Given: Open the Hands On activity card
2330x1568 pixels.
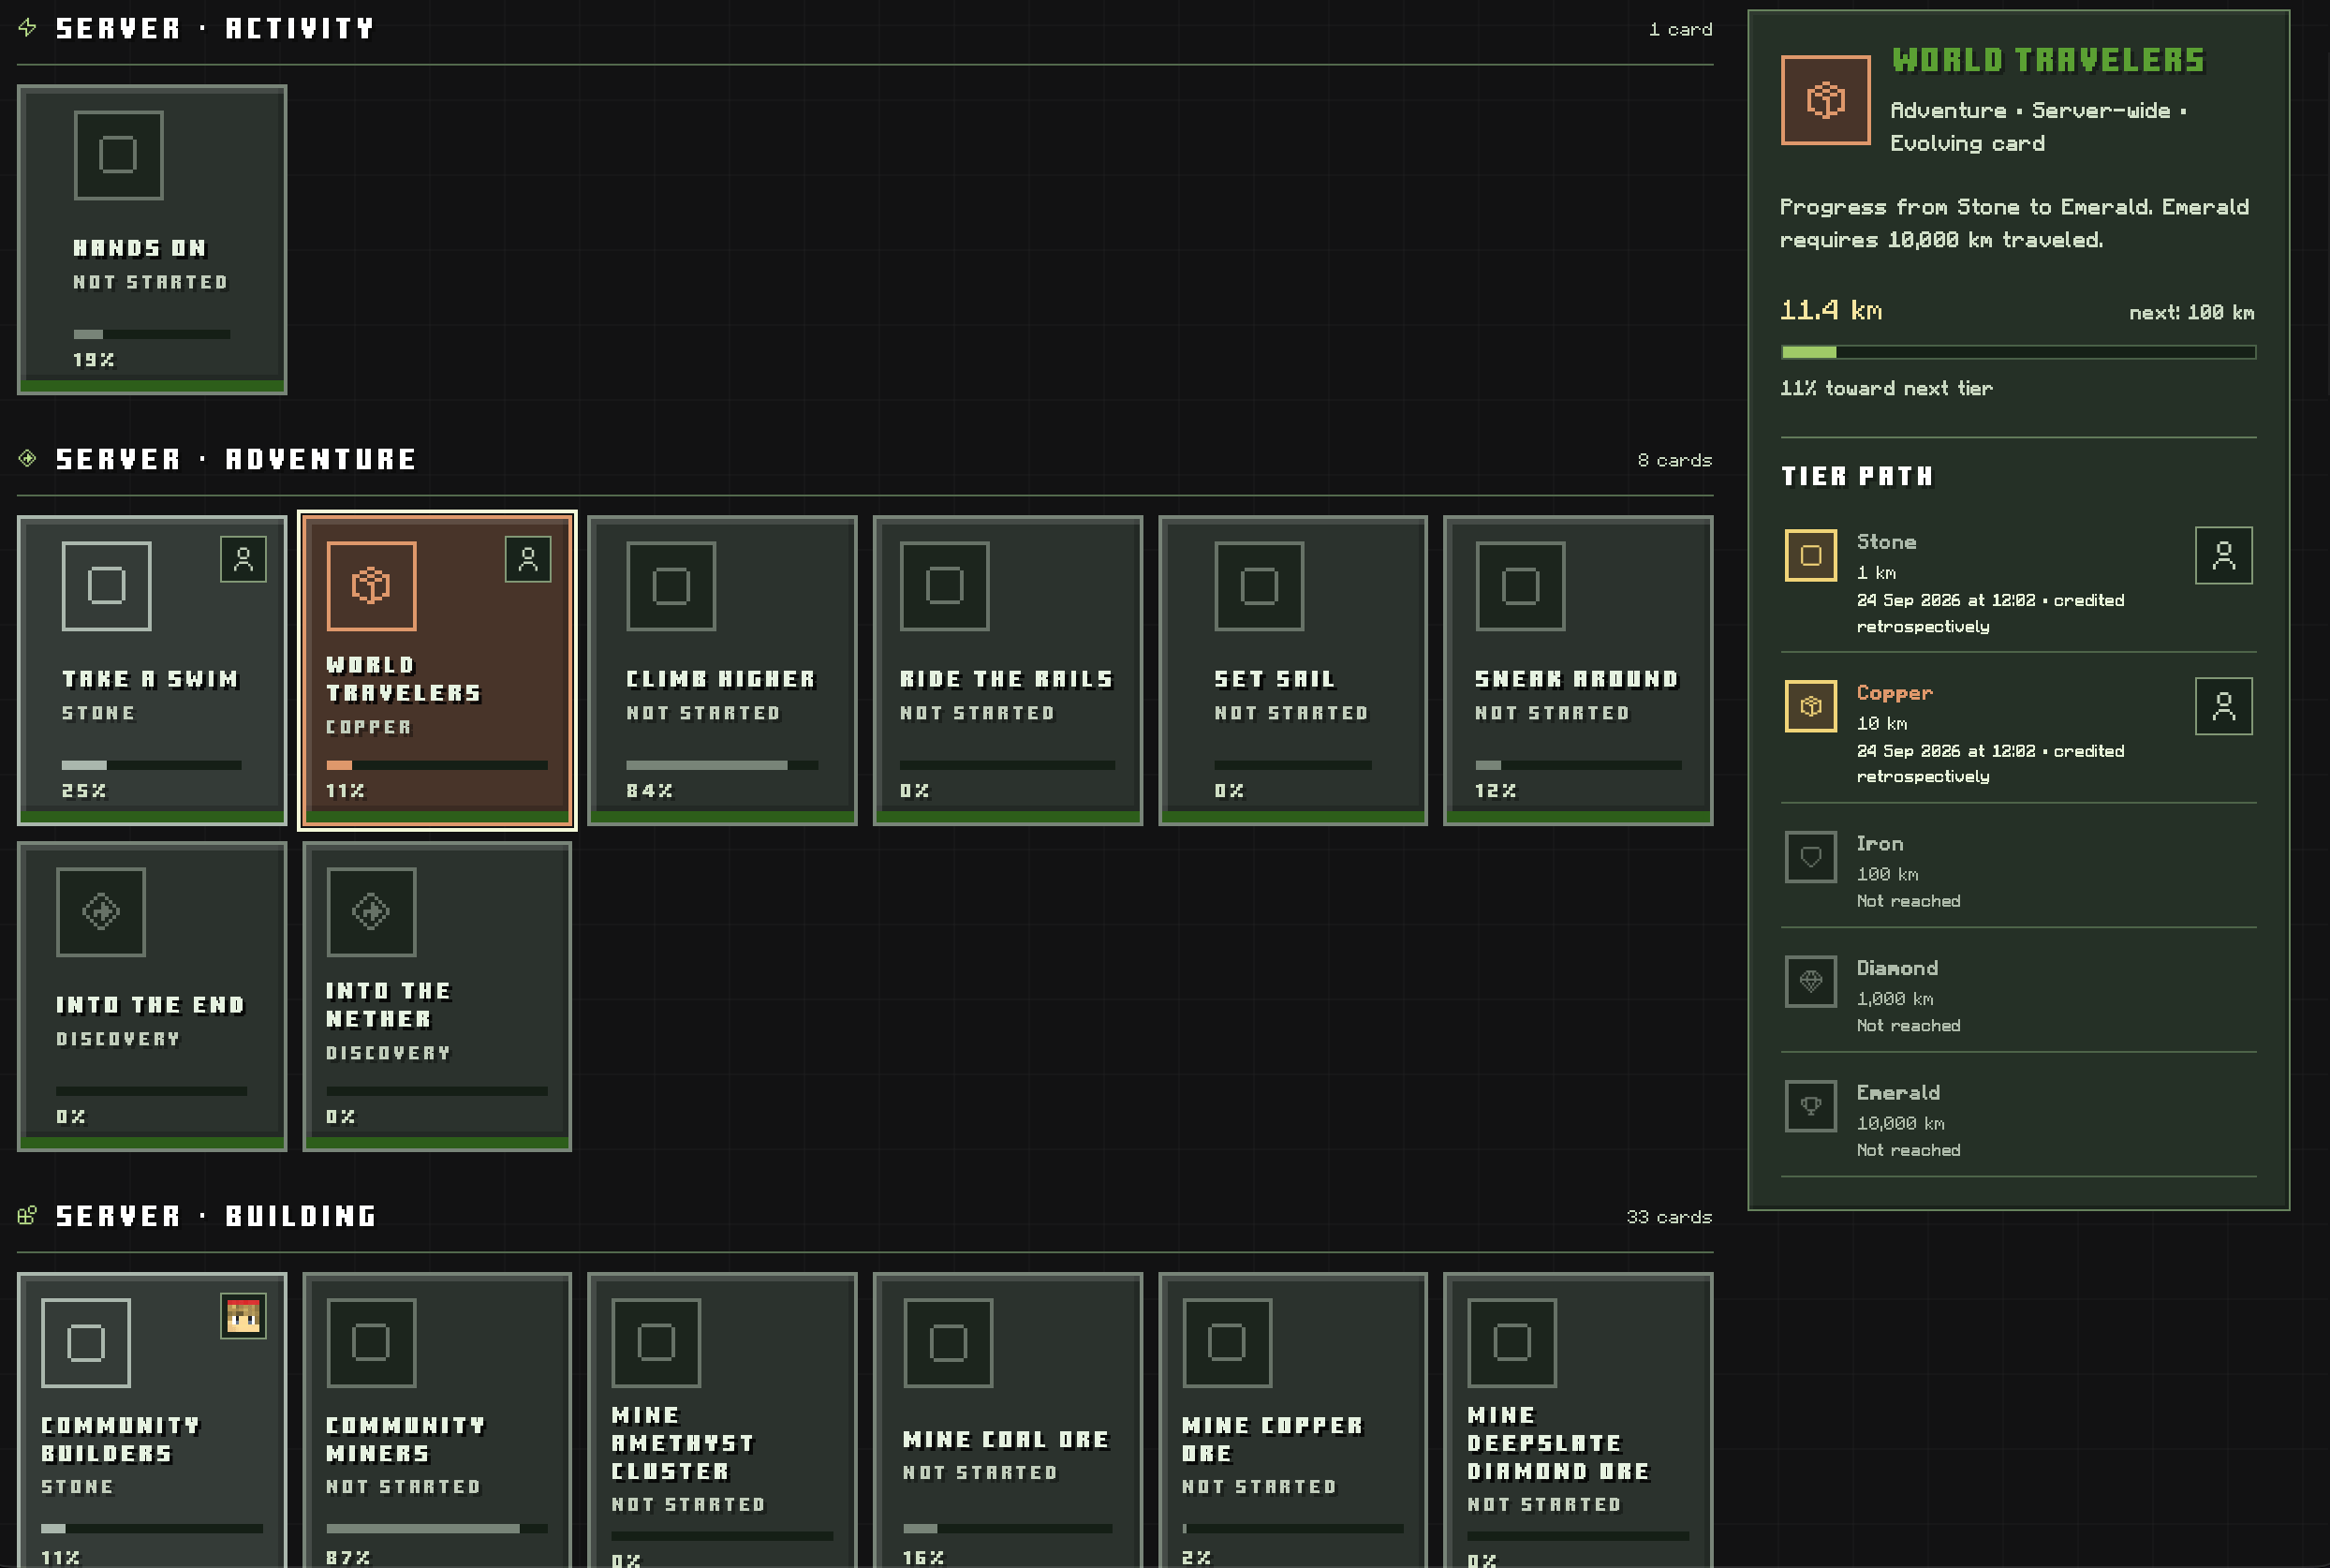Looking at the screenshot, I should pos(152,239).
